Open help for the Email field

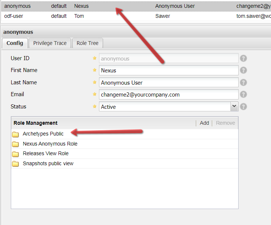point(243,94)
